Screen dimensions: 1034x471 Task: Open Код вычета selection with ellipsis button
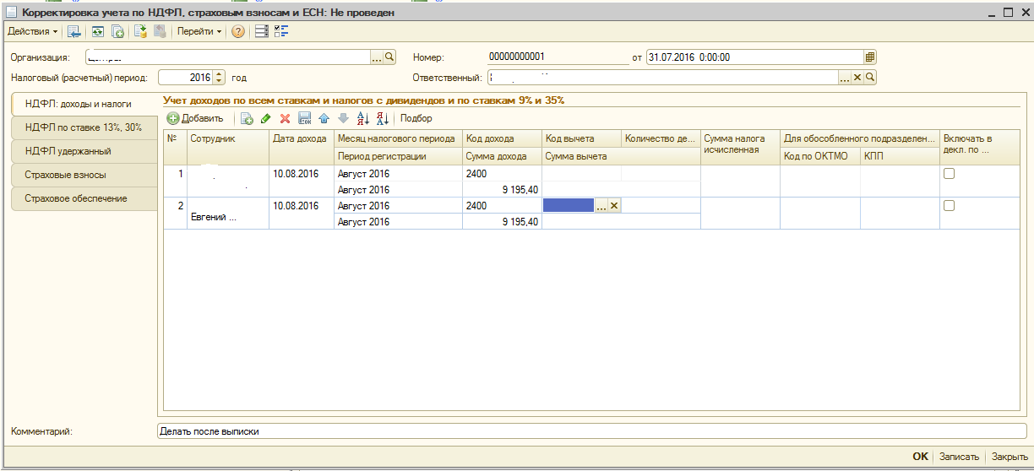pyautogui.click(x=601, y=206)
